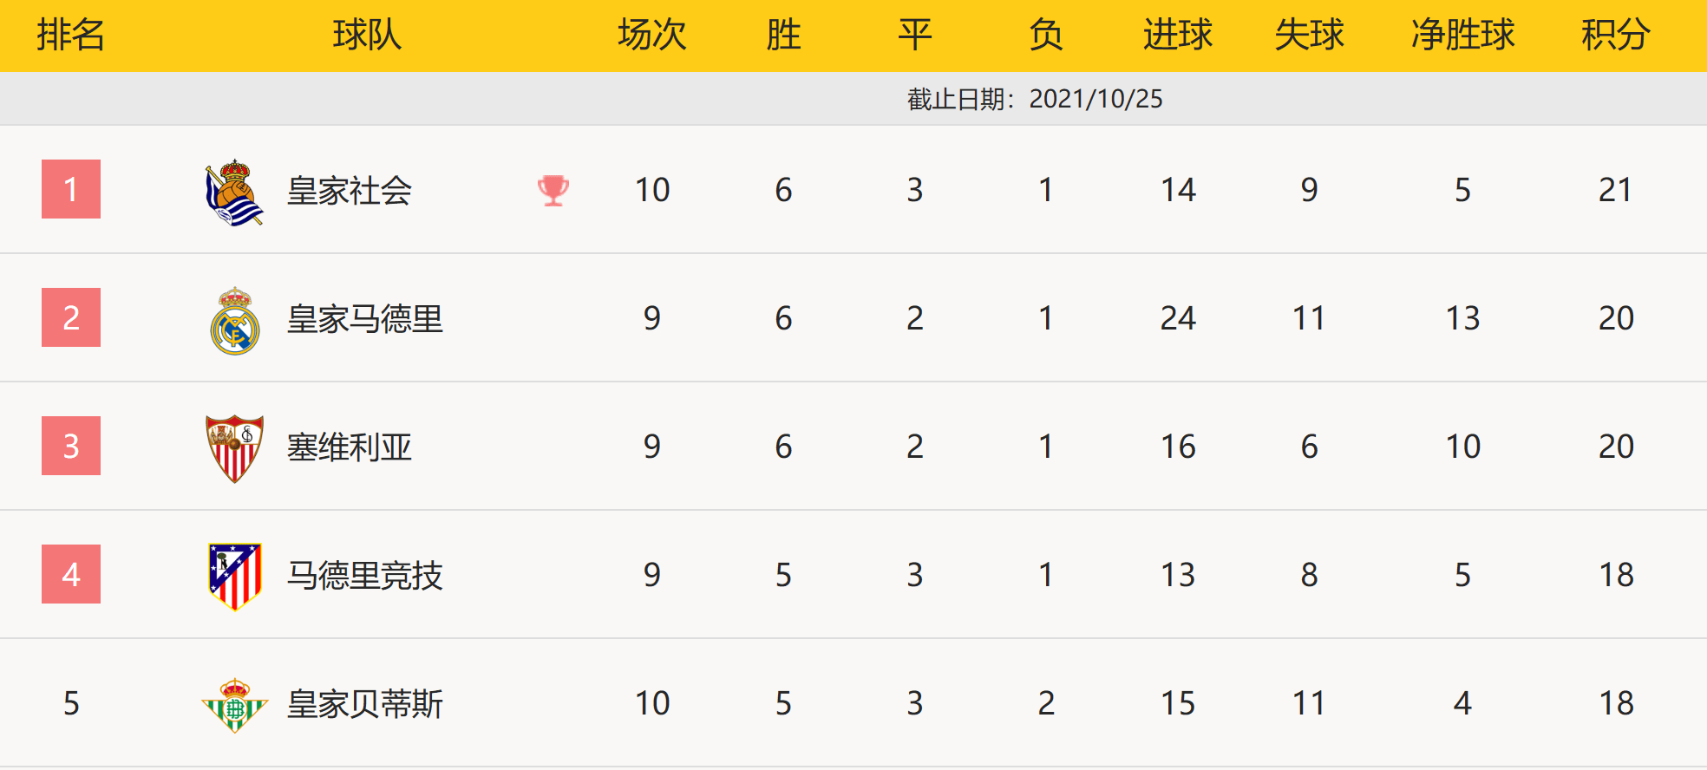Open the 皇家社会 team name link
This screenshot has height=770, width=1707.
(349, 191)
